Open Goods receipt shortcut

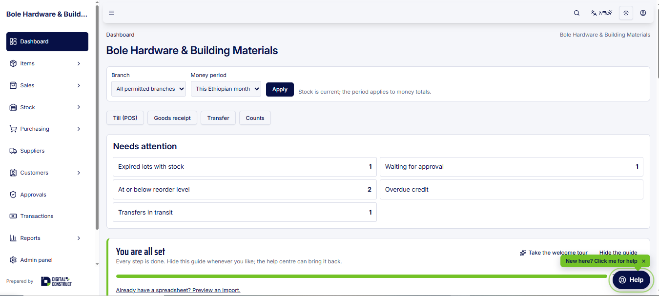click(x=172, y=118)
